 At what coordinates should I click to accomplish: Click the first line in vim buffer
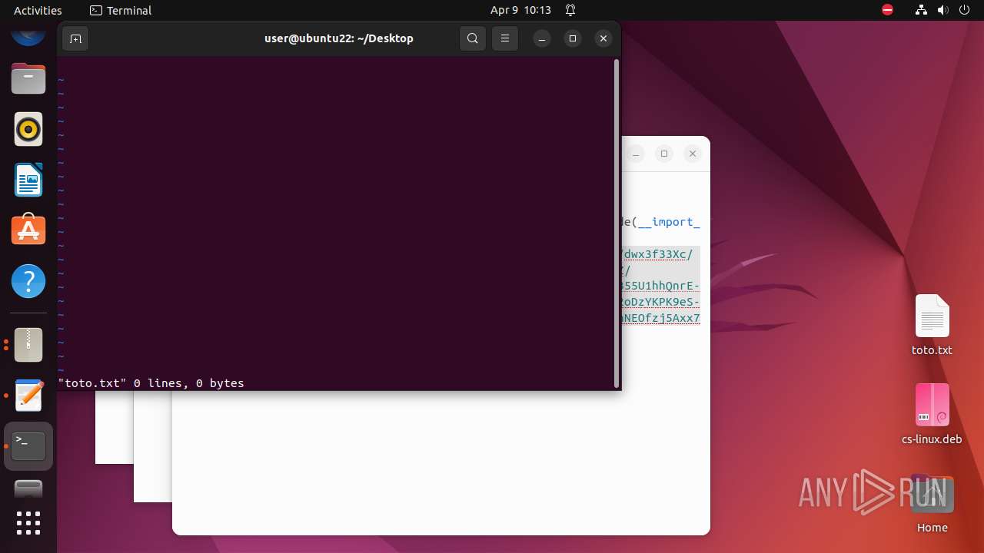(337, 65)
